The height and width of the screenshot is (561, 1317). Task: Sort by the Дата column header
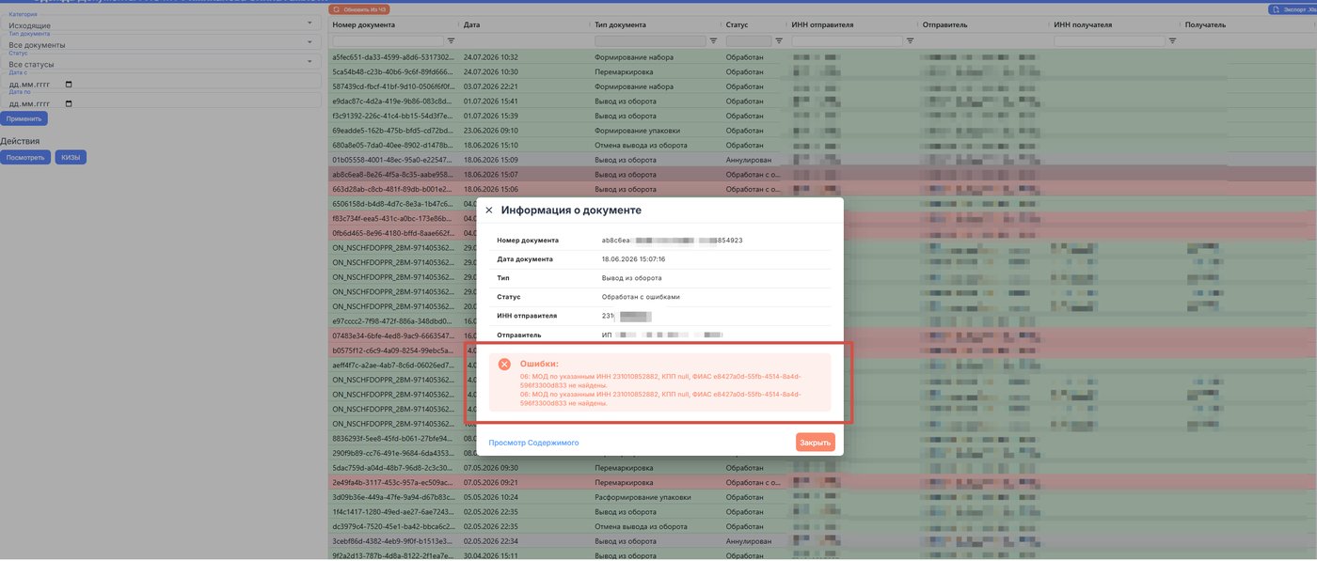(x=472, y=24)
